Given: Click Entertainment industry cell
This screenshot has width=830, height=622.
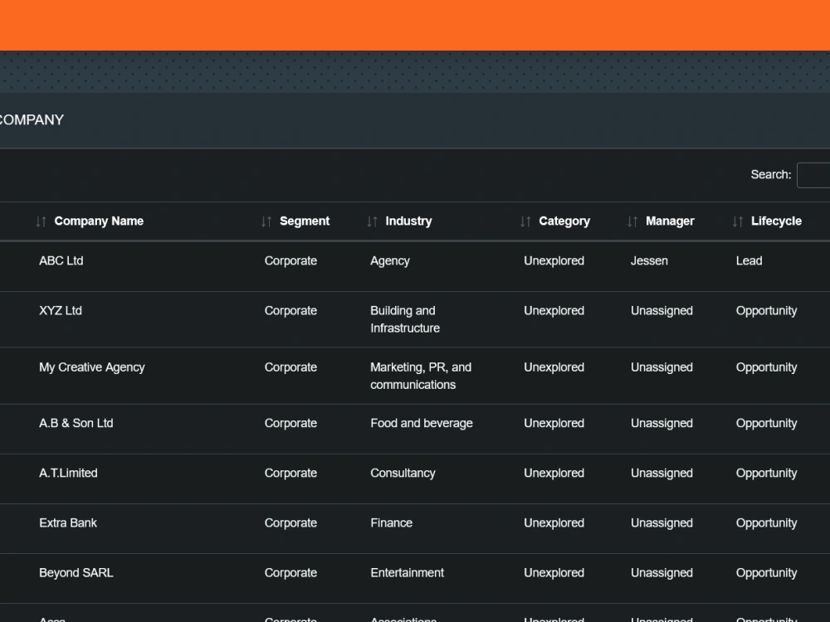Looking at the screenshot, I should (407, 572).
